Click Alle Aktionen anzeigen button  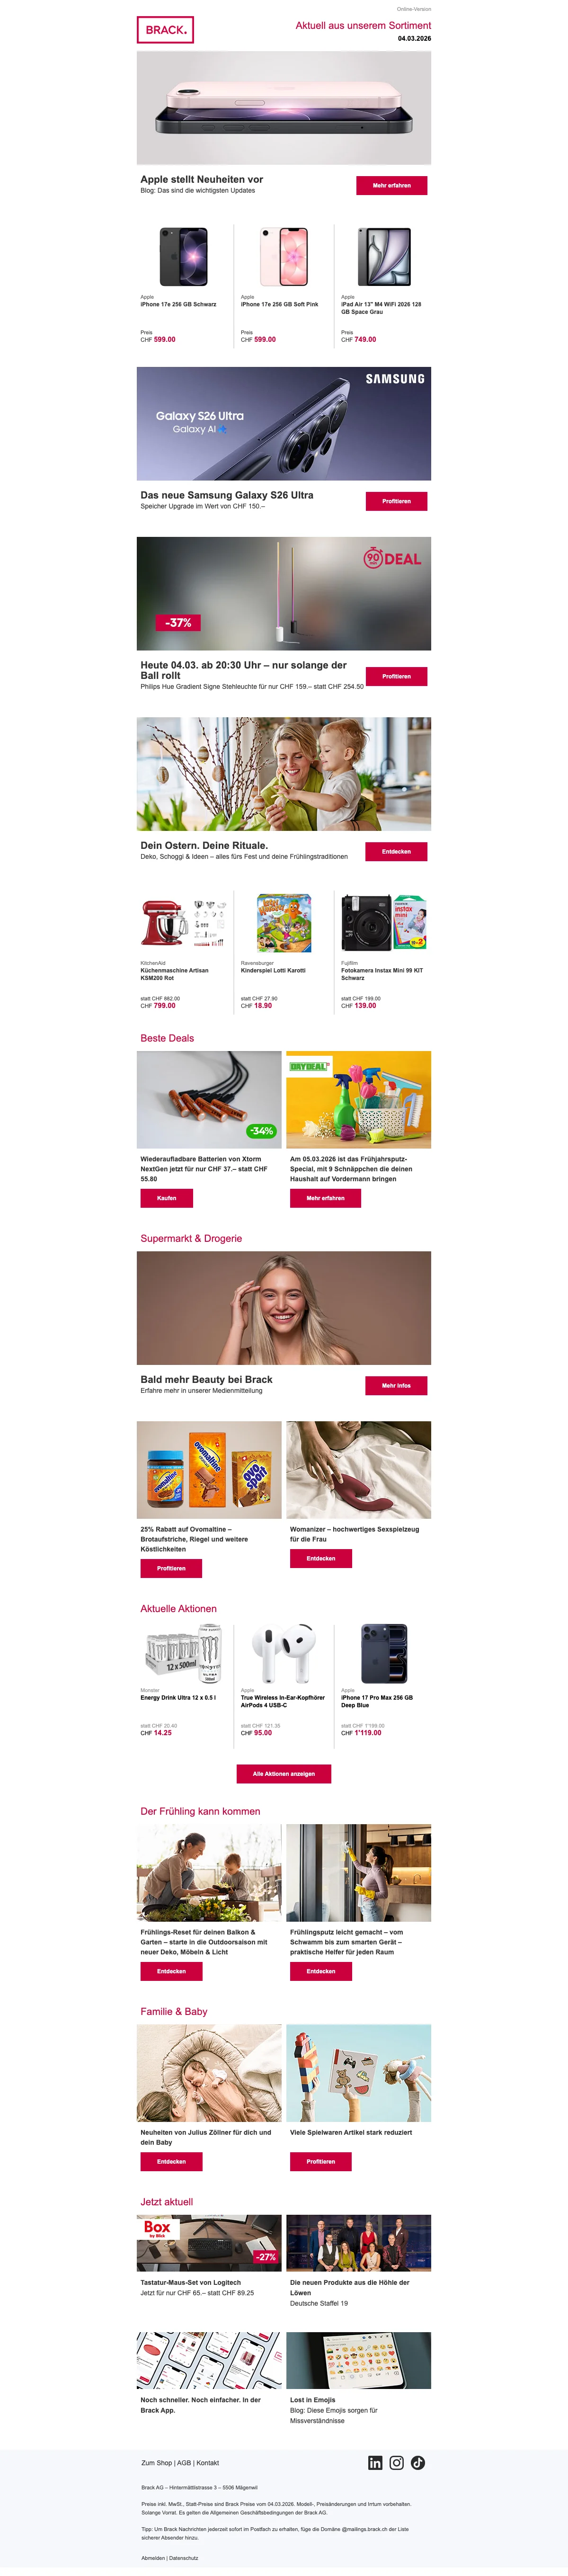click(x=284, y=1774)
